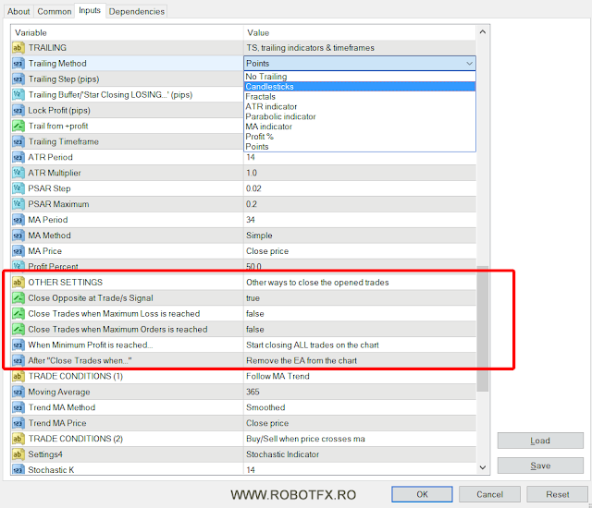Click the MA Method value Simple
The height and width of the screenshot is (508, 592).
[259, 236]
